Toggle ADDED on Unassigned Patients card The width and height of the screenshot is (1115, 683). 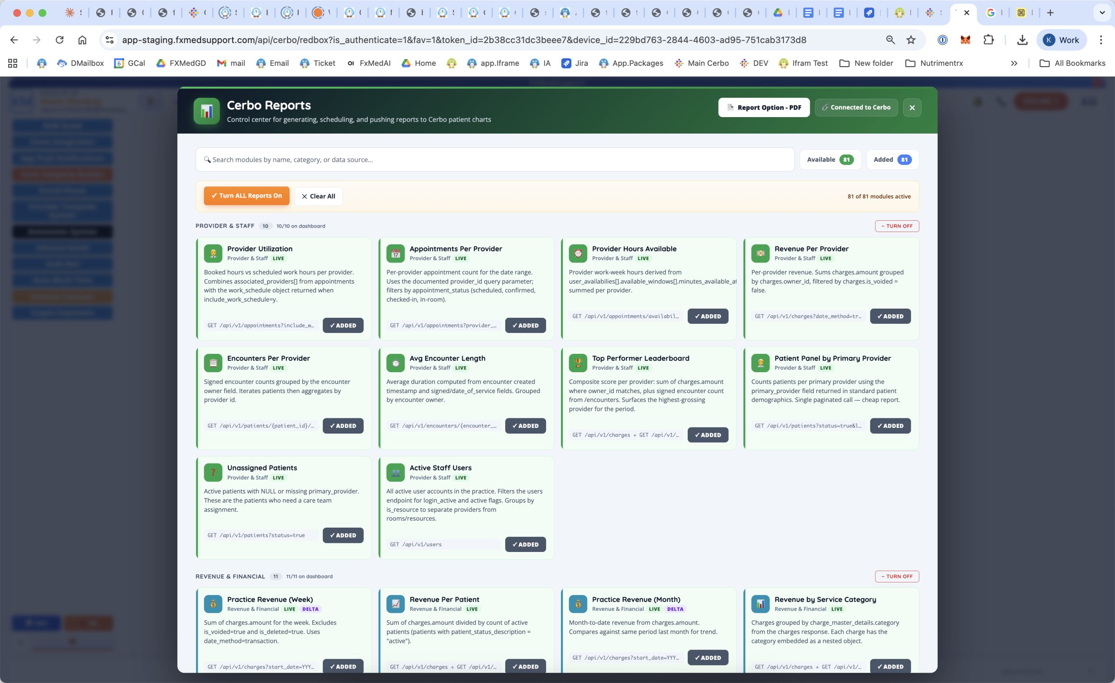(343, 535)
